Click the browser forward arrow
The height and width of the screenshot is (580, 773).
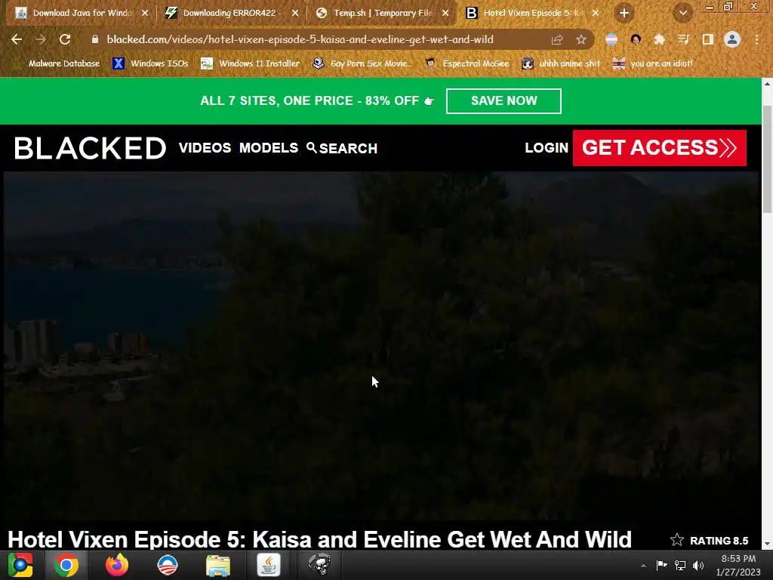[41, 39]
